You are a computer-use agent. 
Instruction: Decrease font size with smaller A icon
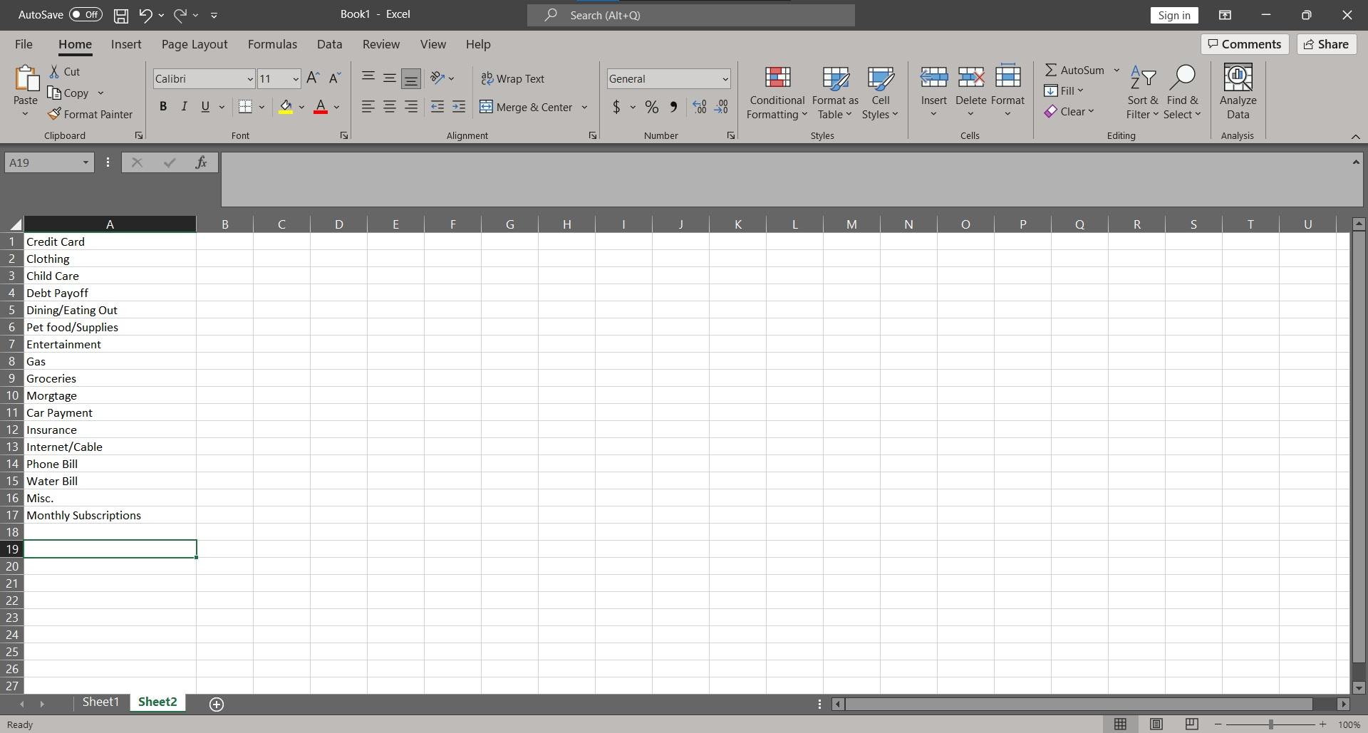(334, 78)
